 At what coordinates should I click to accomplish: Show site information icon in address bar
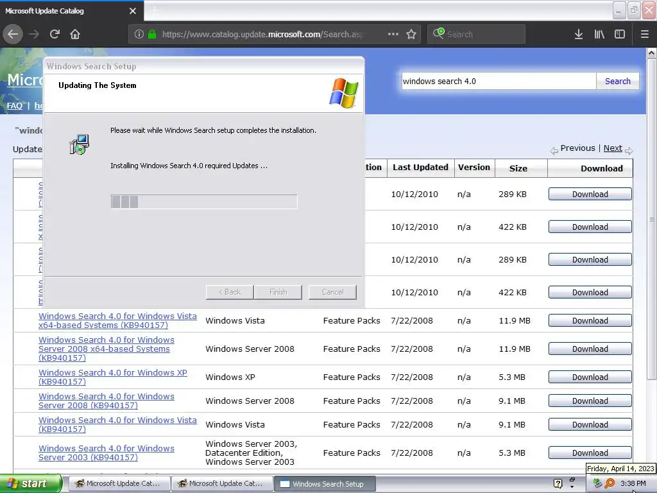pos(139,35)
